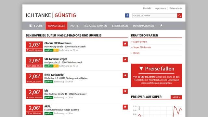208x117 pixels.
Task: Open the KARTE tab
Action: [74, 26]
